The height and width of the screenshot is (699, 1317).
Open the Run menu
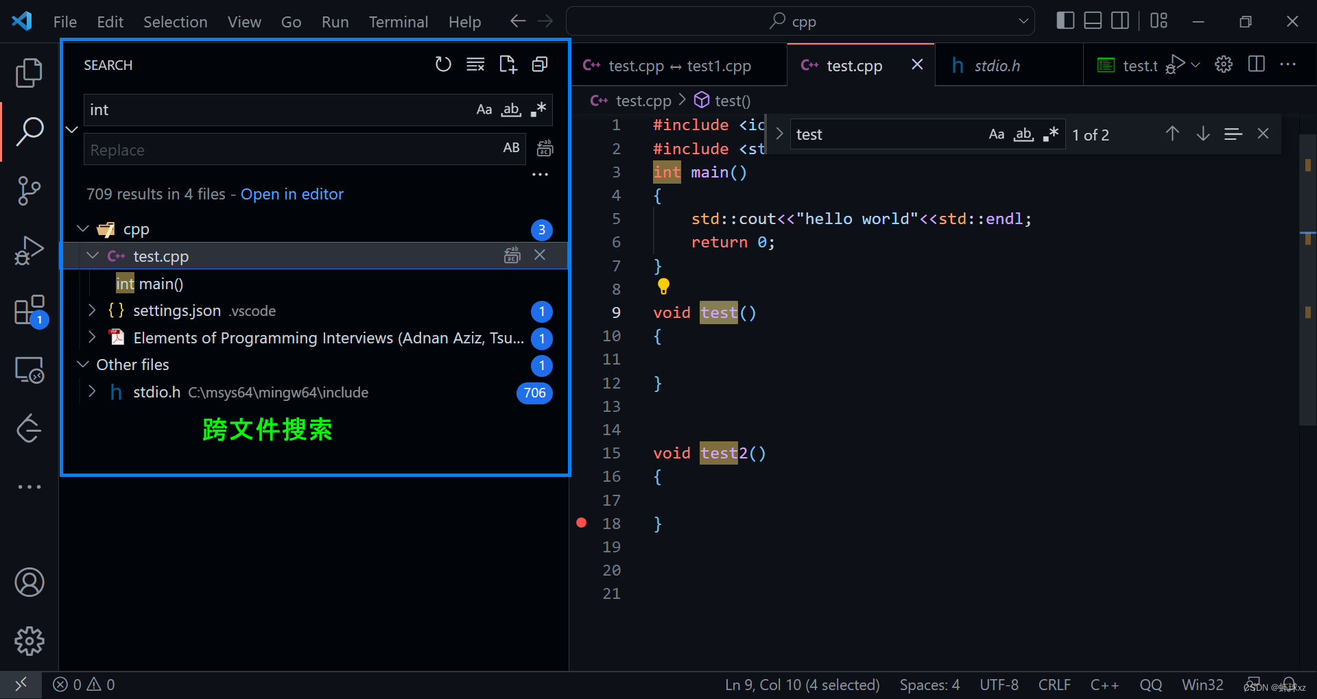pos(335,22)
